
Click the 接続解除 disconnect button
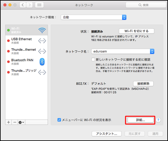(143, 84)
